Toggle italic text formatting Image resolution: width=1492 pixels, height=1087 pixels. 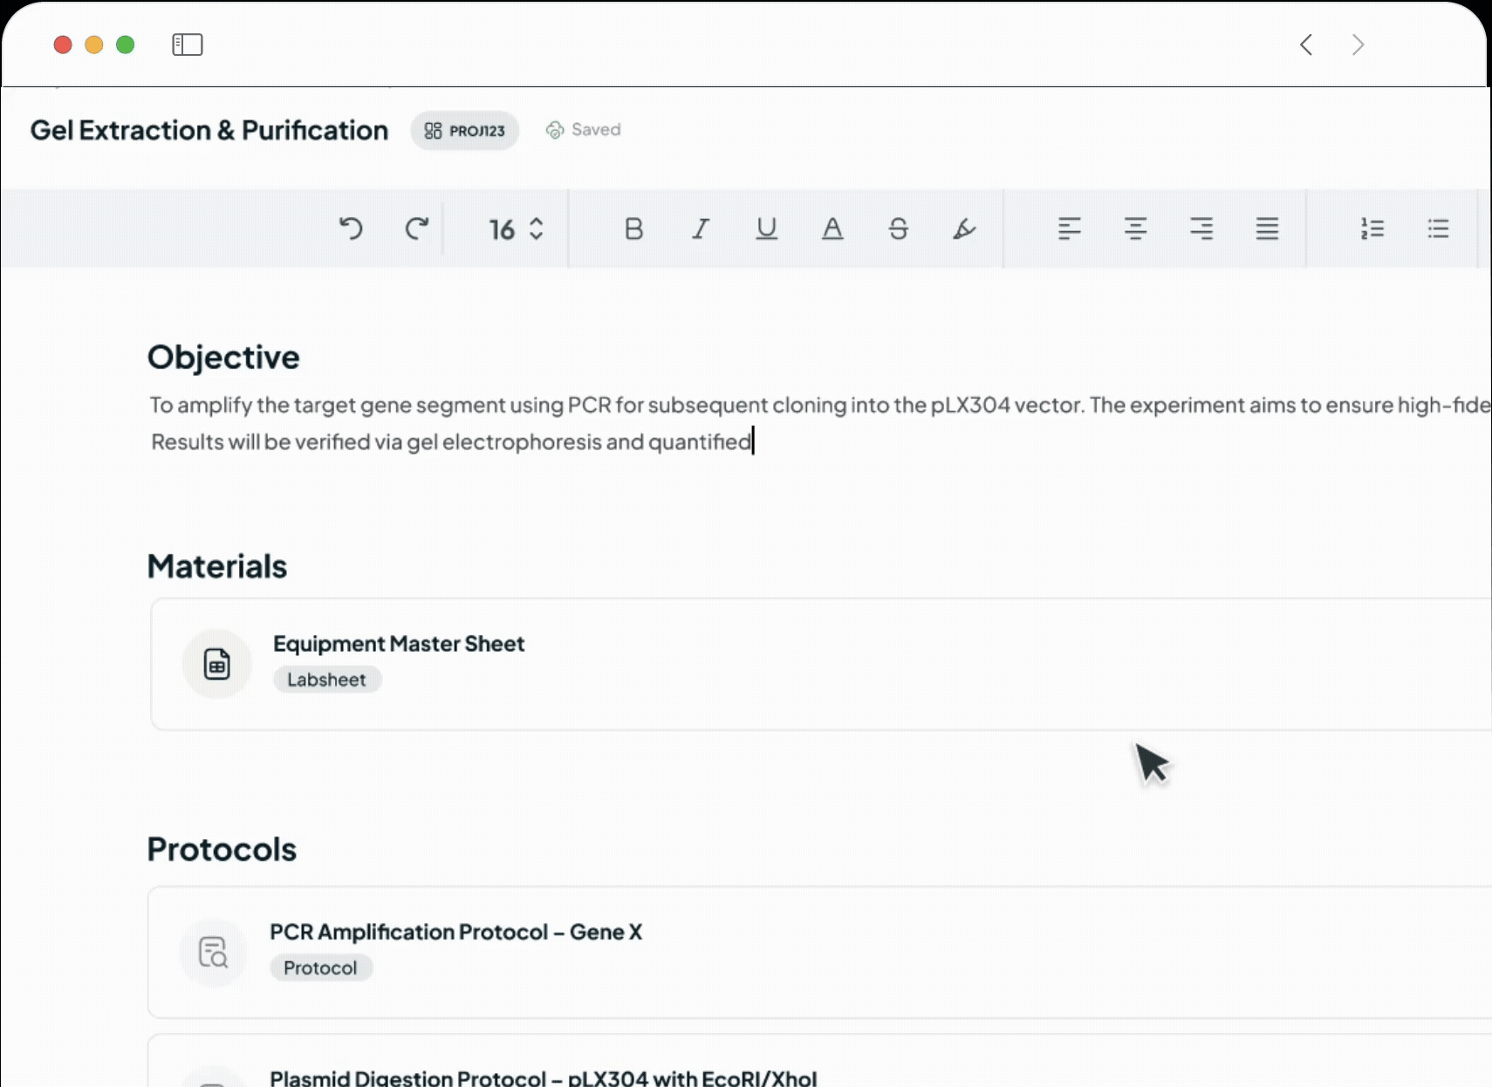click(700, 229)
